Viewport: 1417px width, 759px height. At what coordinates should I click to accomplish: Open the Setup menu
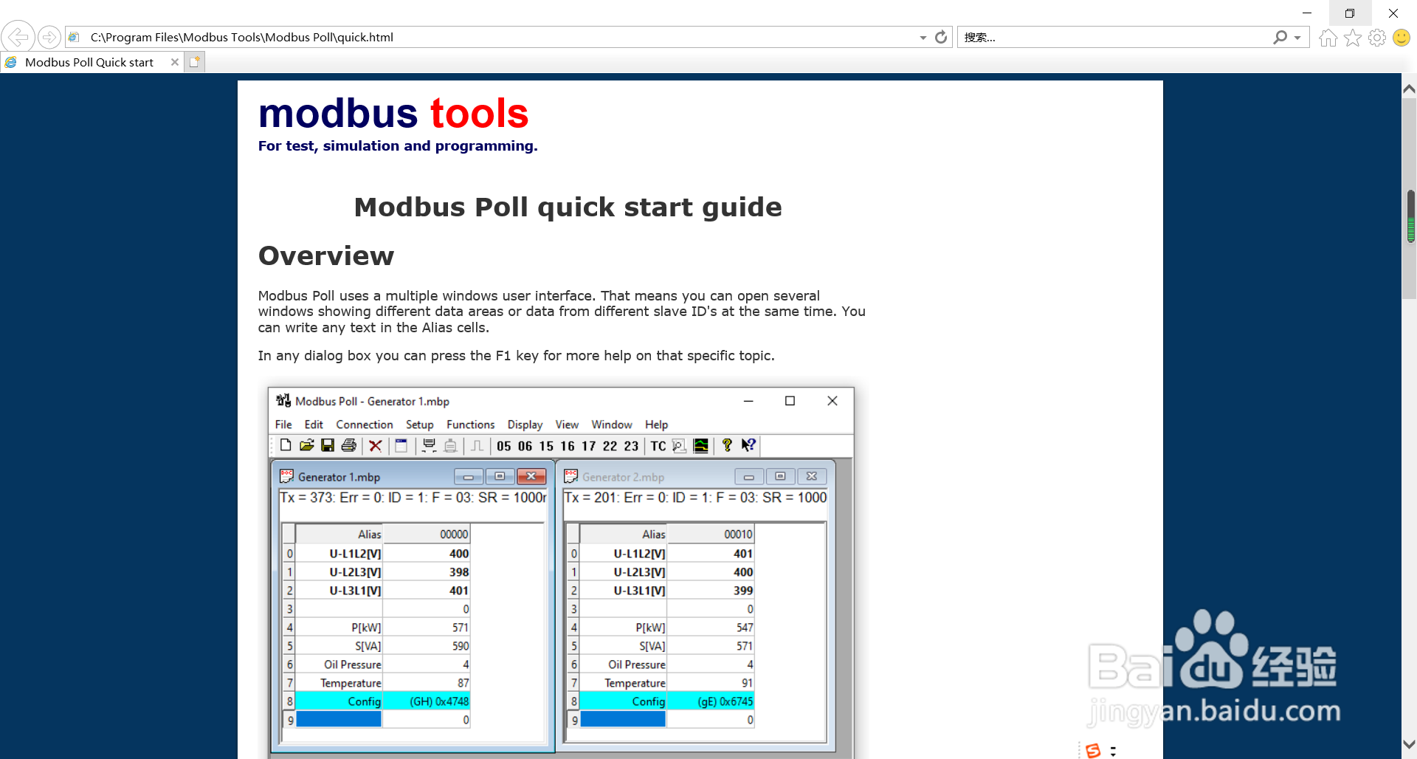[420, 425]
